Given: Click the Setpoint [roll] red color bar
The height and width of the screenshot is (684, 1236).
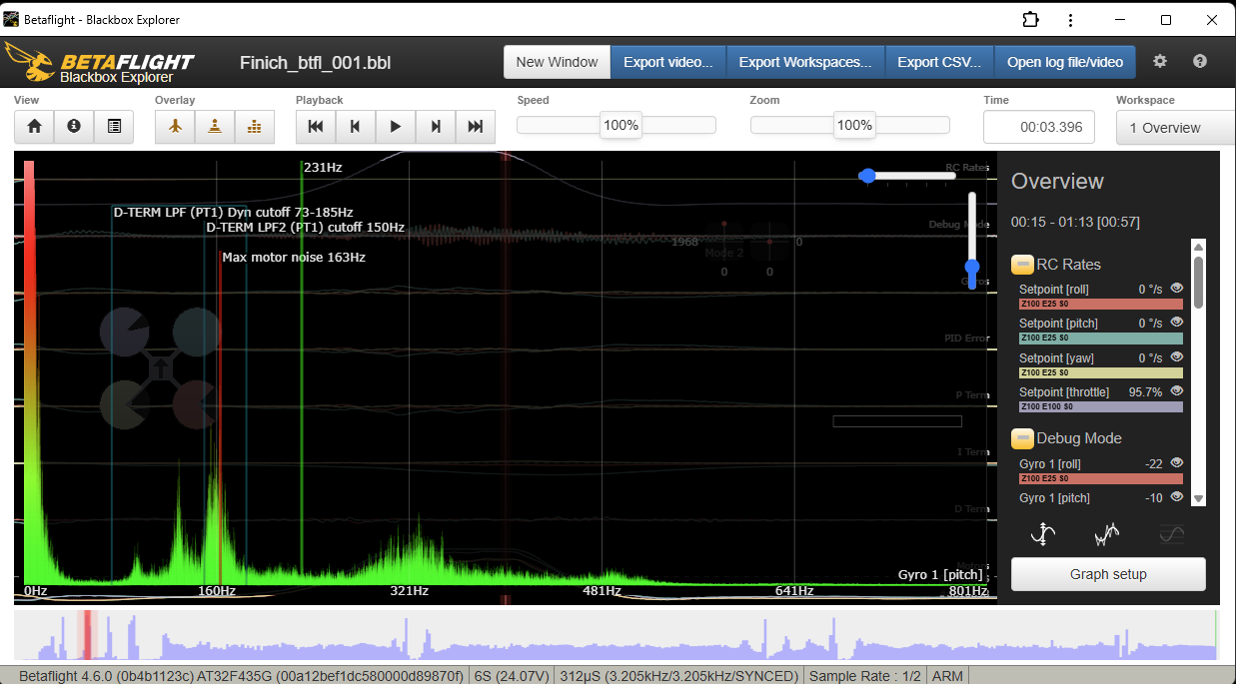Looking at the screenshot, I should point(1101,304).
